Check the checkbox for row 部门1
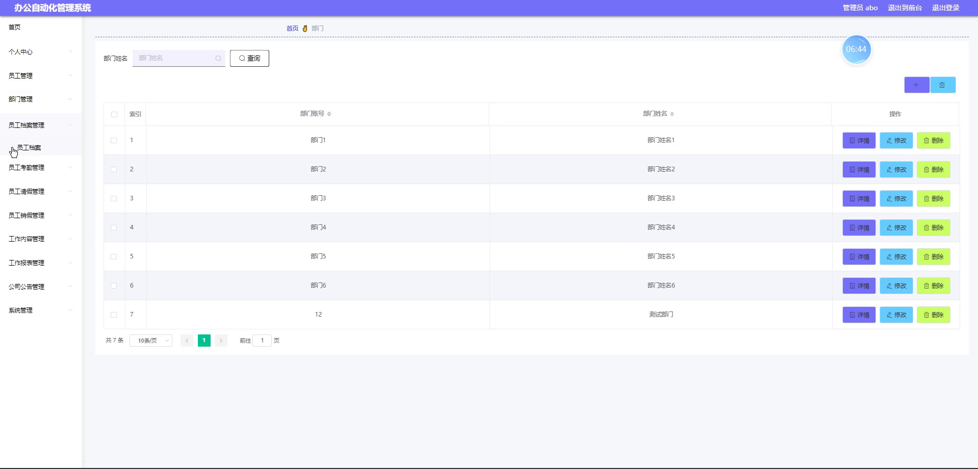Viewport: 978px width, 469px height. [x=114, y=141]
